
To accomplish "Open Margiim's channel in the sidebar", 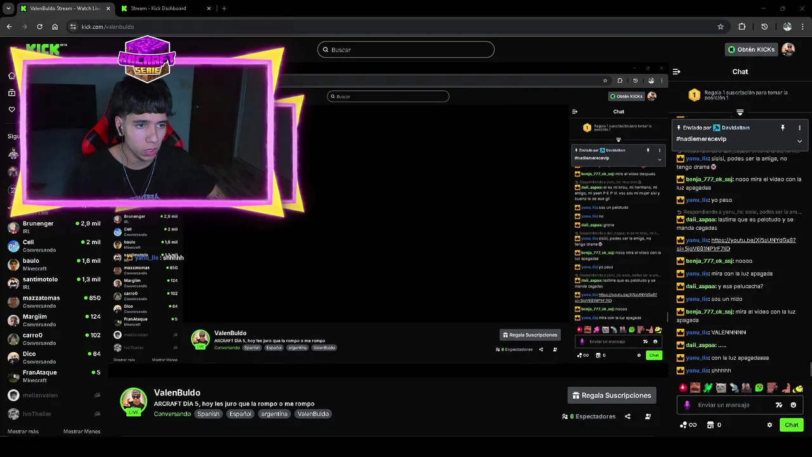I will tap(55, 321).
